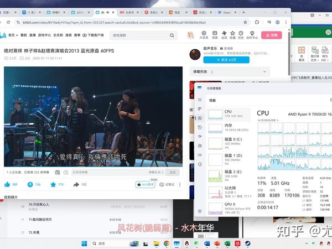Open Details list icon in Task Manager
The height and width of the screenshot is (249, 332).
[x=200, y=155]
